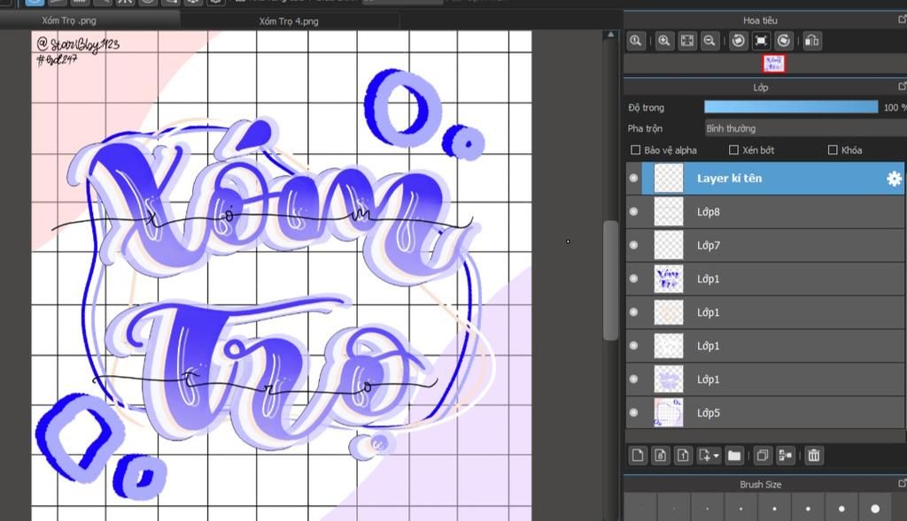Flip the canvas view horizontally

(x=812, y=41)
